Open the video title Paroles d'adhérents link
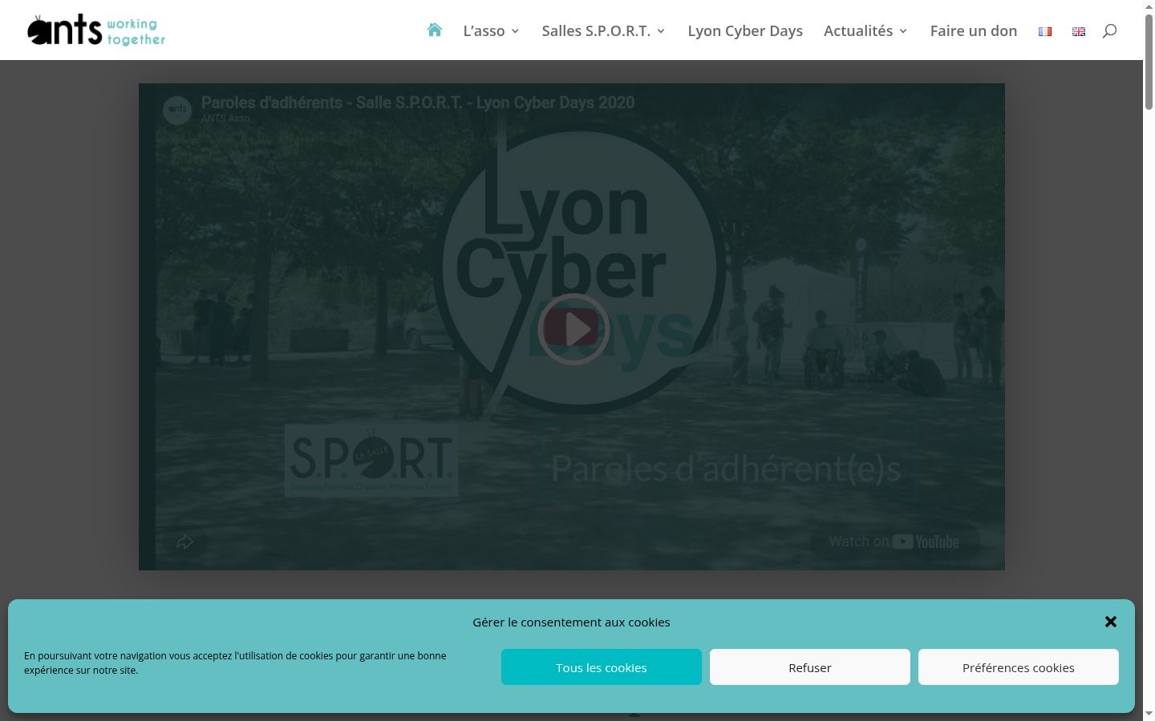Viewport: 1155px width, 721px height. (418, 103)
